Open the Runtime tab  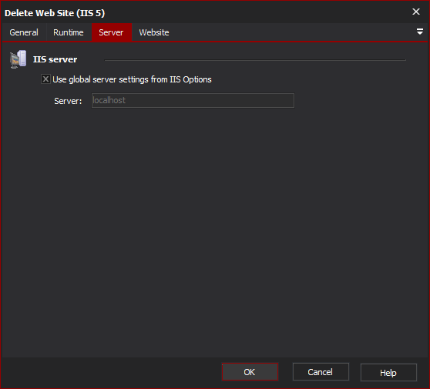[x=69, y=32]
